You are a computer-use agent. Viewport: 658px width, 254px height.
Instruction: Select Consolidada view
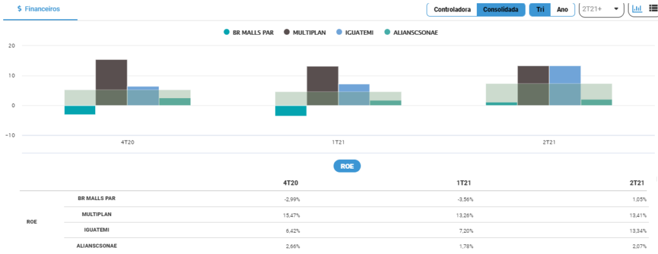click(501, 10)
